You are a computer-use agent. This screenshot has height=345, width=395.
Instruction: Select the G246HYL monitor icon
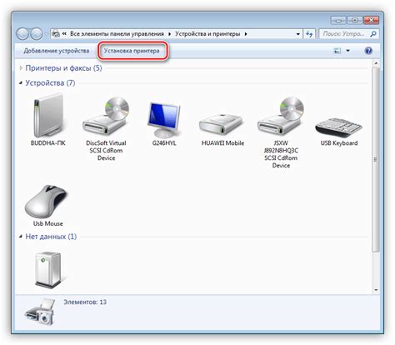pos(164,120)
